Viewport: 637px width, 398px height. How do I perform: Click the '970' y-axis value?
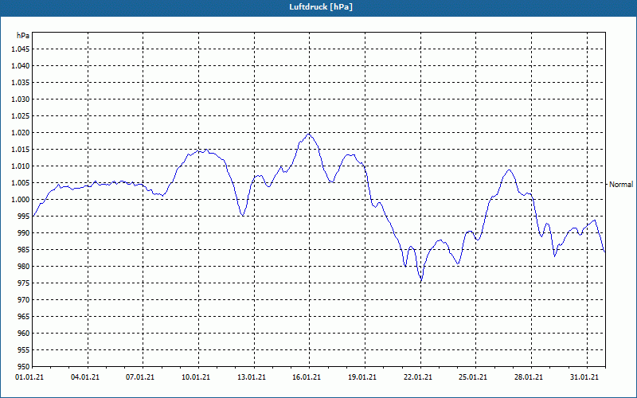tap(24, 300)
